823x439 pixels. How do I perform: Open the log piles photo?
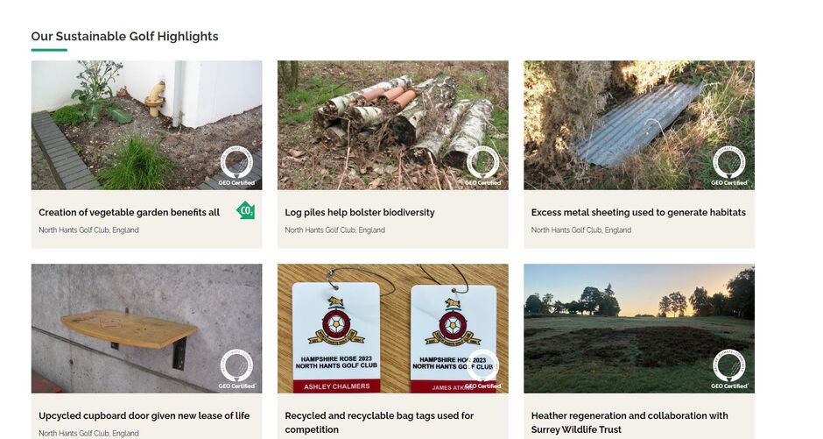(392, 125)
